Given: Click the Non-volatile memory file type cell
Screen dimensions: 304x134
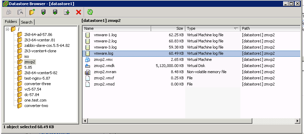Looking at the screenshot, I should [207, 72].
